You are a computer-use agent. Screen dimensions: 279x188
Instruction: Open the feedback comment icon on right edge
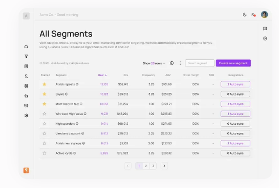click(265, 29)
